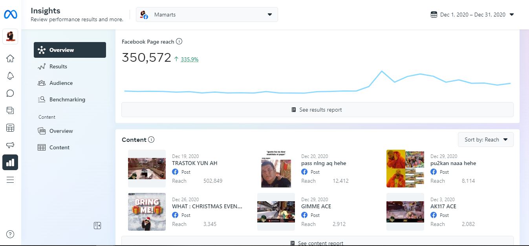Select the Insights bar chart icon

point(10,162)
